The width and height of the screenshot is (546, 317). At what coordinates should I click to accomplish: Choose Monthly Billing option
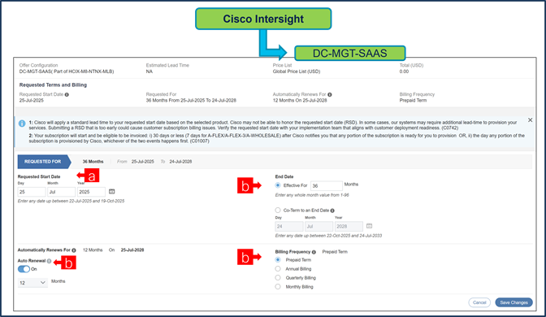(x=278, y=287)
